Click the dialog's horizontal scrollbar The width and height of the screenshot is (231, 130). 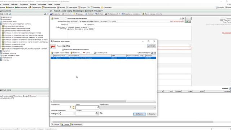tap(89, 101)
